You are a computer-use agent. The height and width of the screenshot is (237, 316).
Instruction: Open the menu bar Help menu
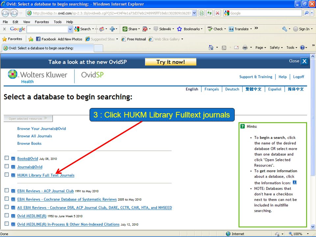click(x=69, y=22)
